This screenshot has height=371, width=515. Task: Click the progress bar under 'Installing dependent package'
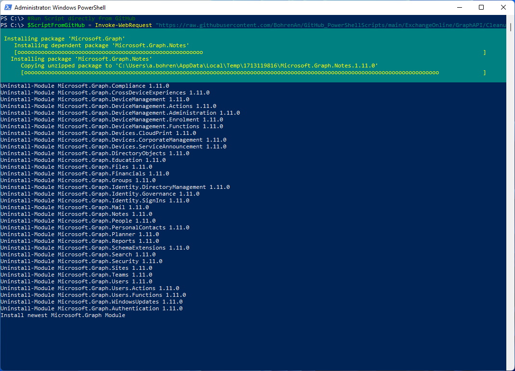coord(250,52)
